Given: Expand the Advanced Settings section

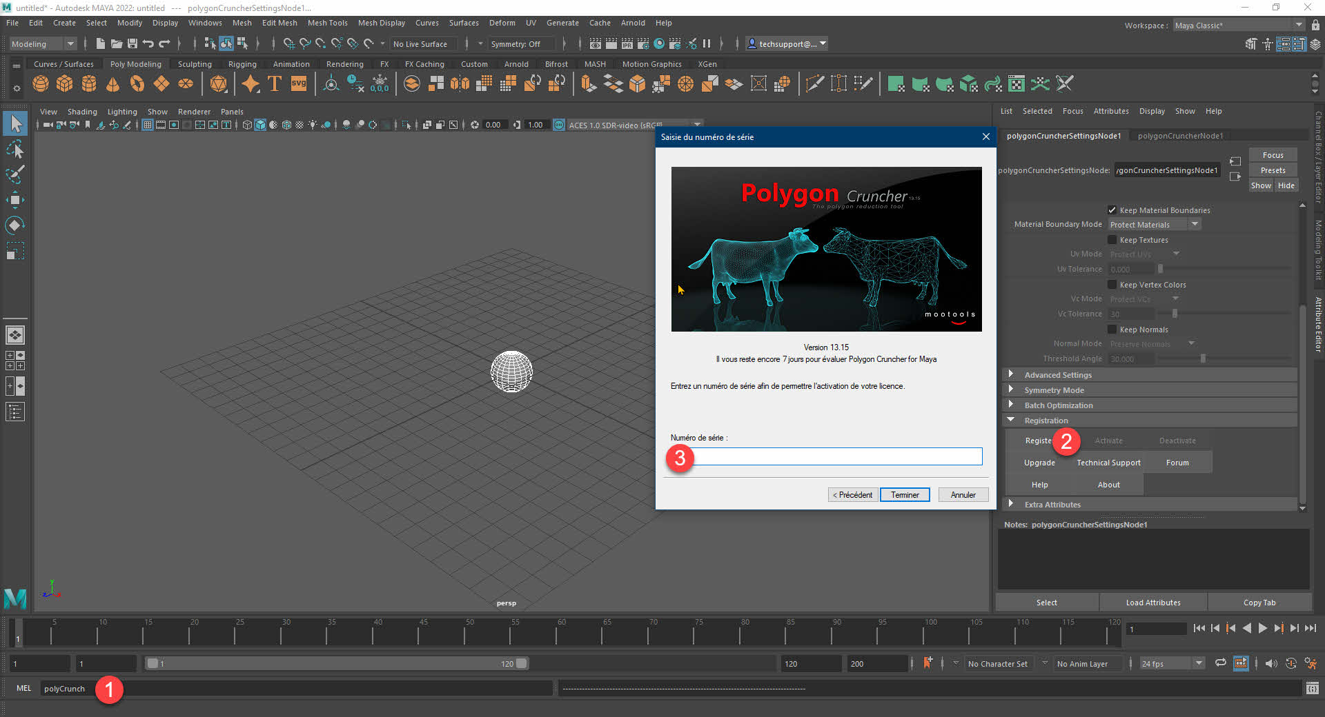Looking at the screenshot, I should click(x=1150, y=375).
